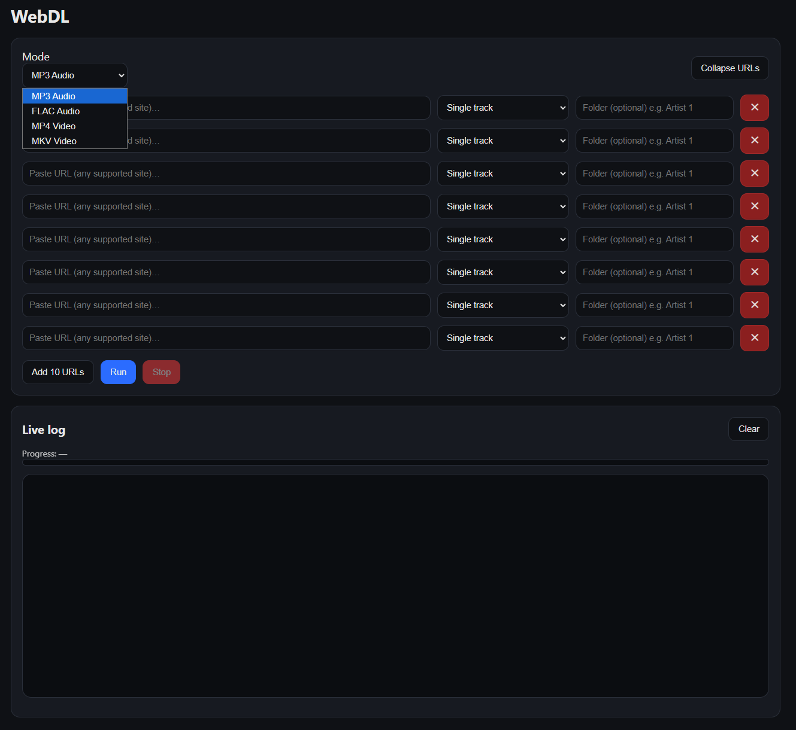Click the progress bar under Live log
Viewport: 796px width, 730px height.
[x=395, y=462]
